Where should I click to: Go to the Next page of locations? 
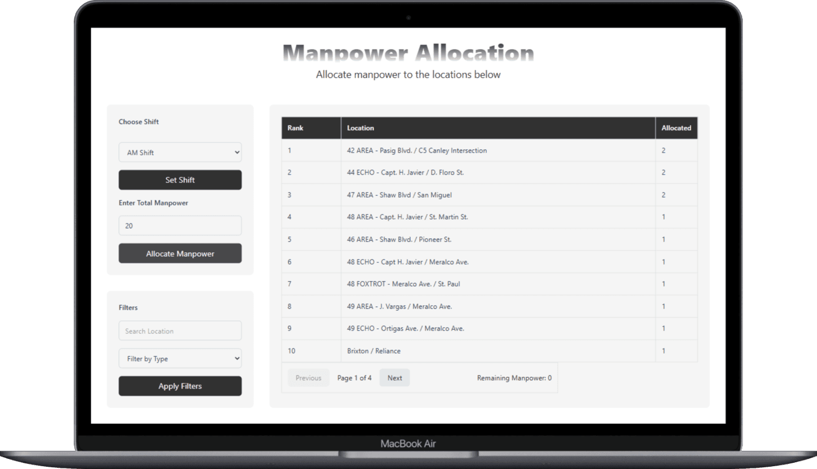coord(394,377)
